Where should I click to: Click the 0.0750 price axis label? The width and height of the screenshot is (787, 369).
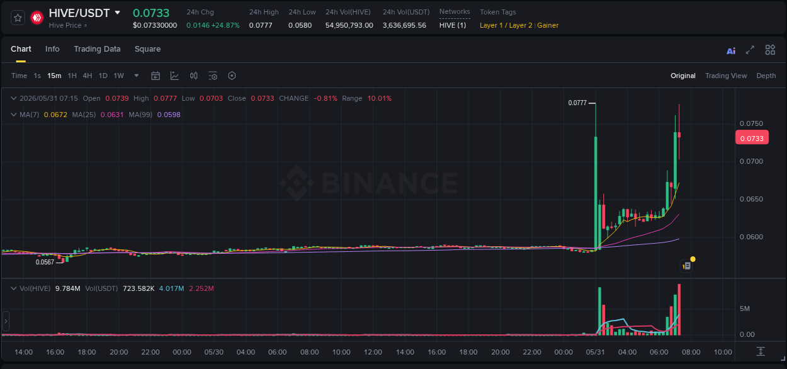[x=750, y=123]
